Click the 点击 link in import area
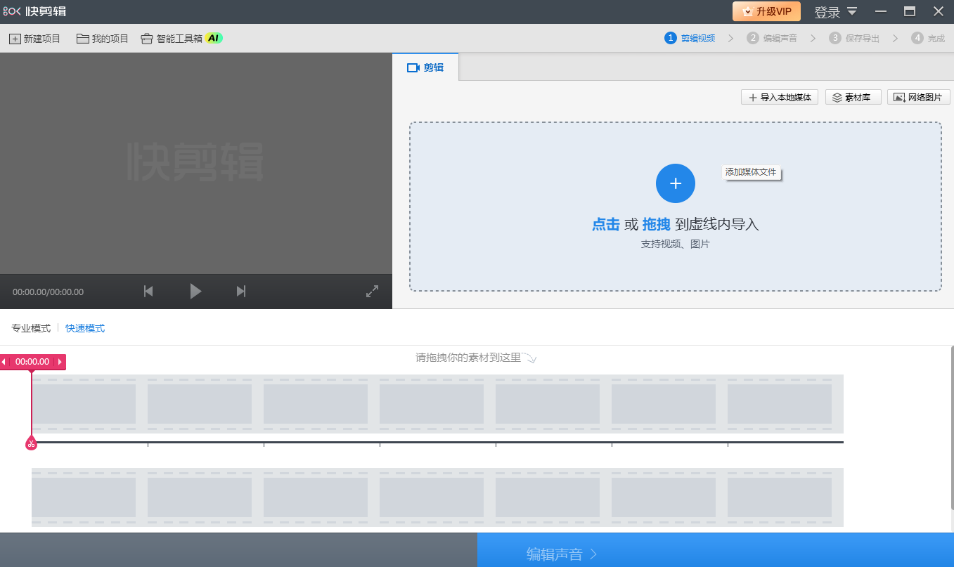Viewport: 954px width, 567px height. (x=606, y=224)
